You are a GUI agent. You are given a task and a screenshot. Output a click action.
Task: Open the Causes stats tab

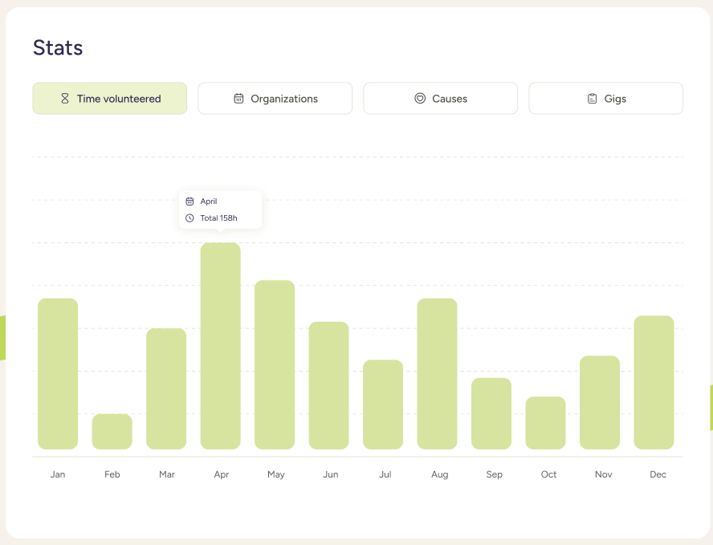(440, 99)
